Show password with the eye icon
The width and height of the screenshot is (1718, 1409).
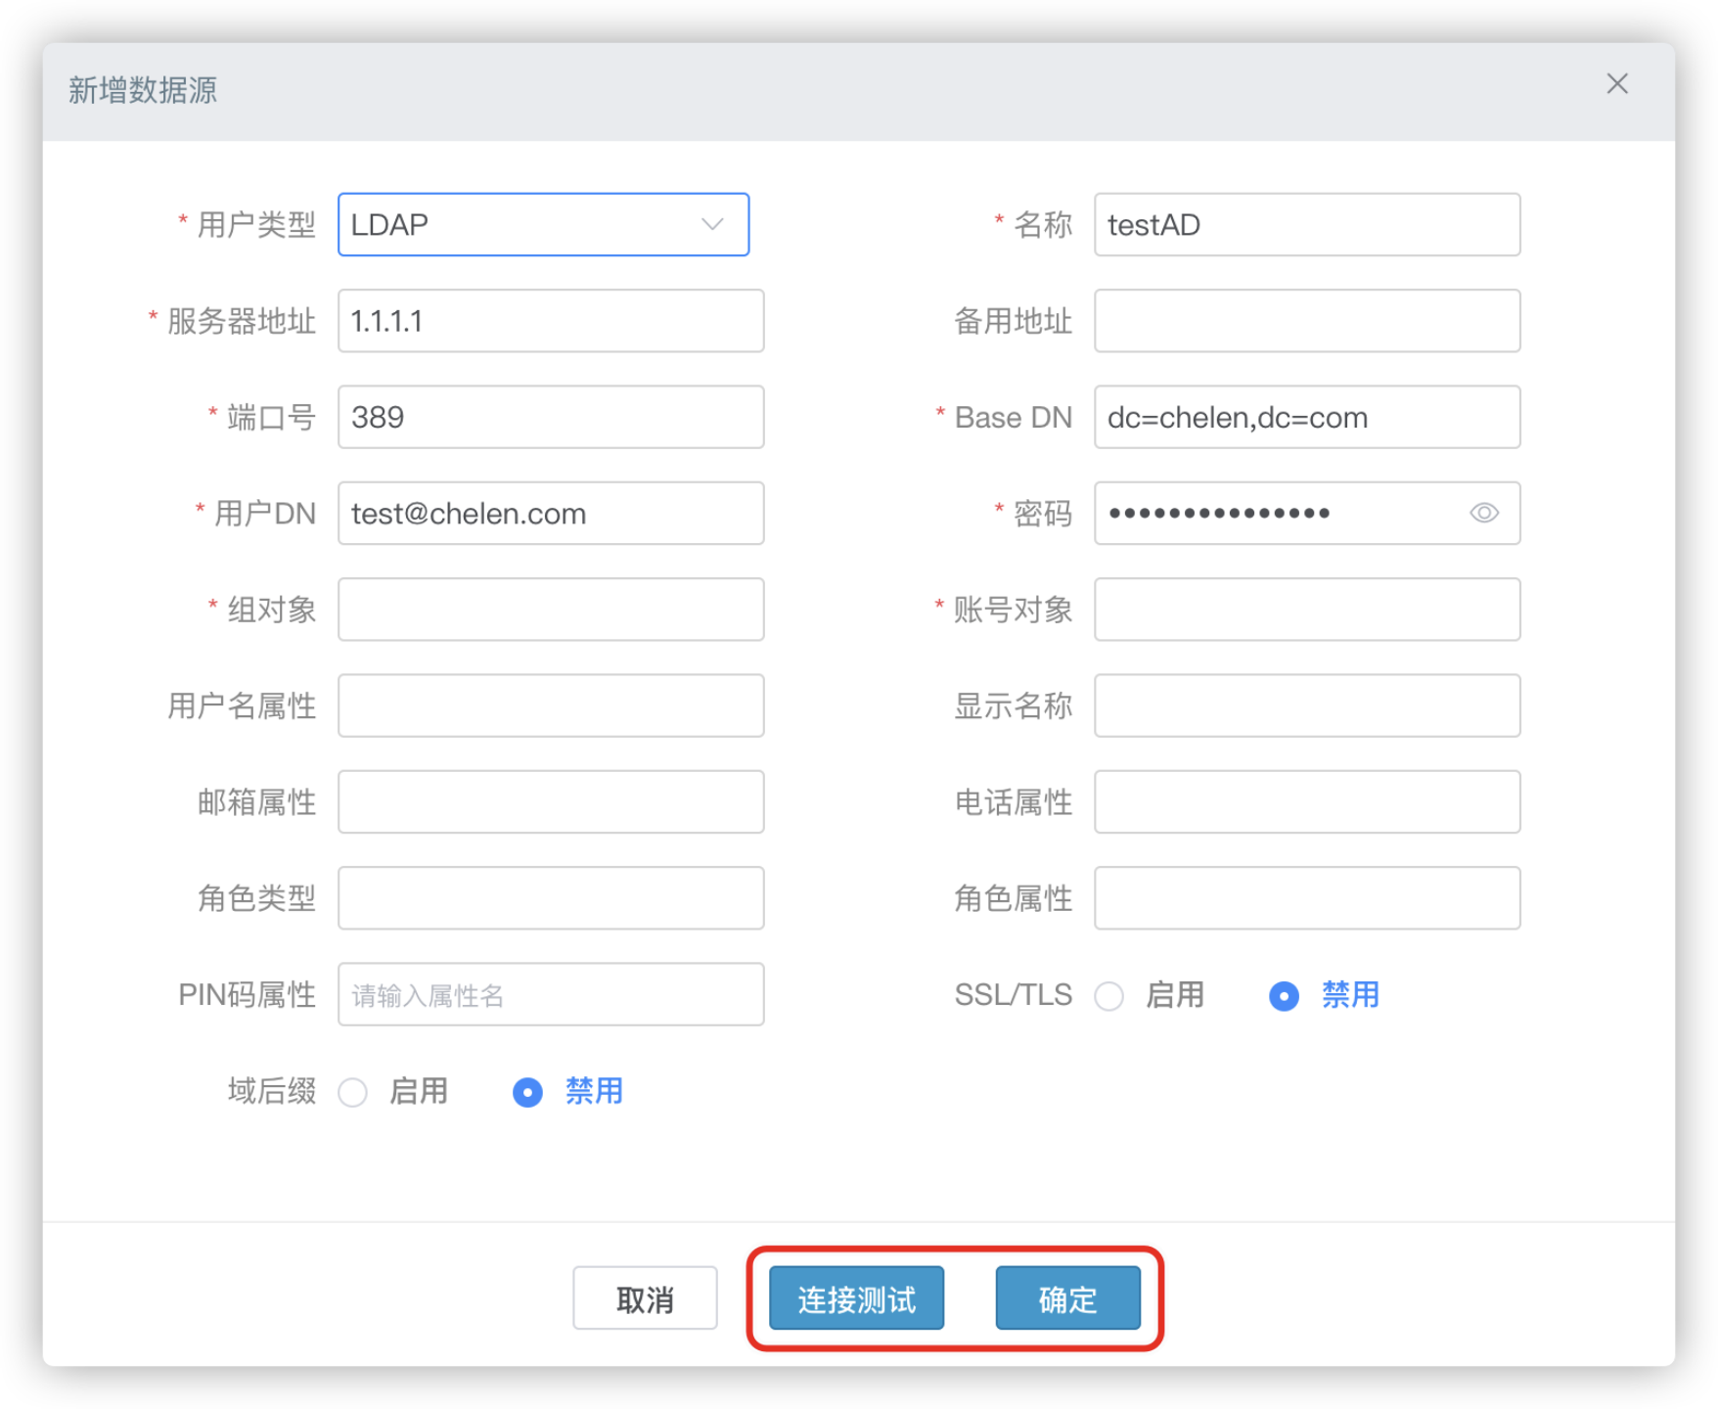click(x=1483, y=513)
